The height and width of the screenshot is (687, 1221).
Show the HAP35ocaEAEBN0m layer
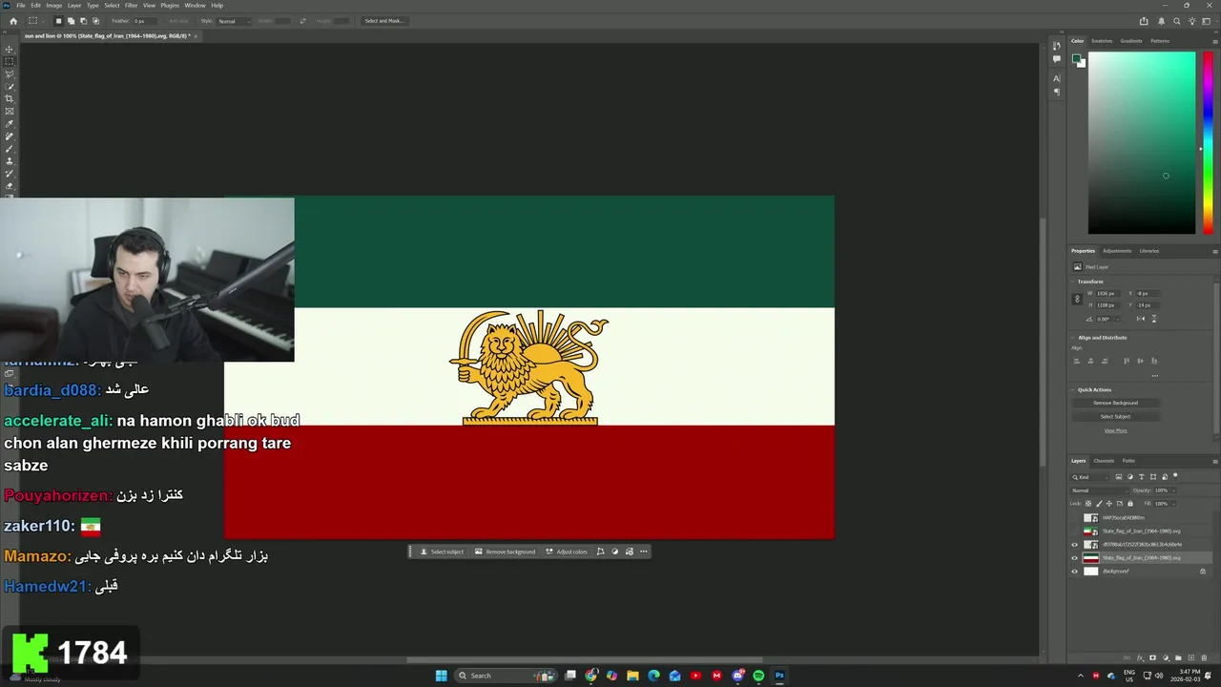click(1074, 518)
